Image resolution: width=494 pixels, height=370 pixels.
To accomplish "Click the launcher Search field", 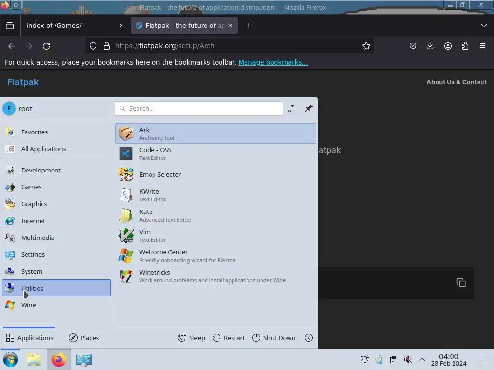I will [199, 108].
